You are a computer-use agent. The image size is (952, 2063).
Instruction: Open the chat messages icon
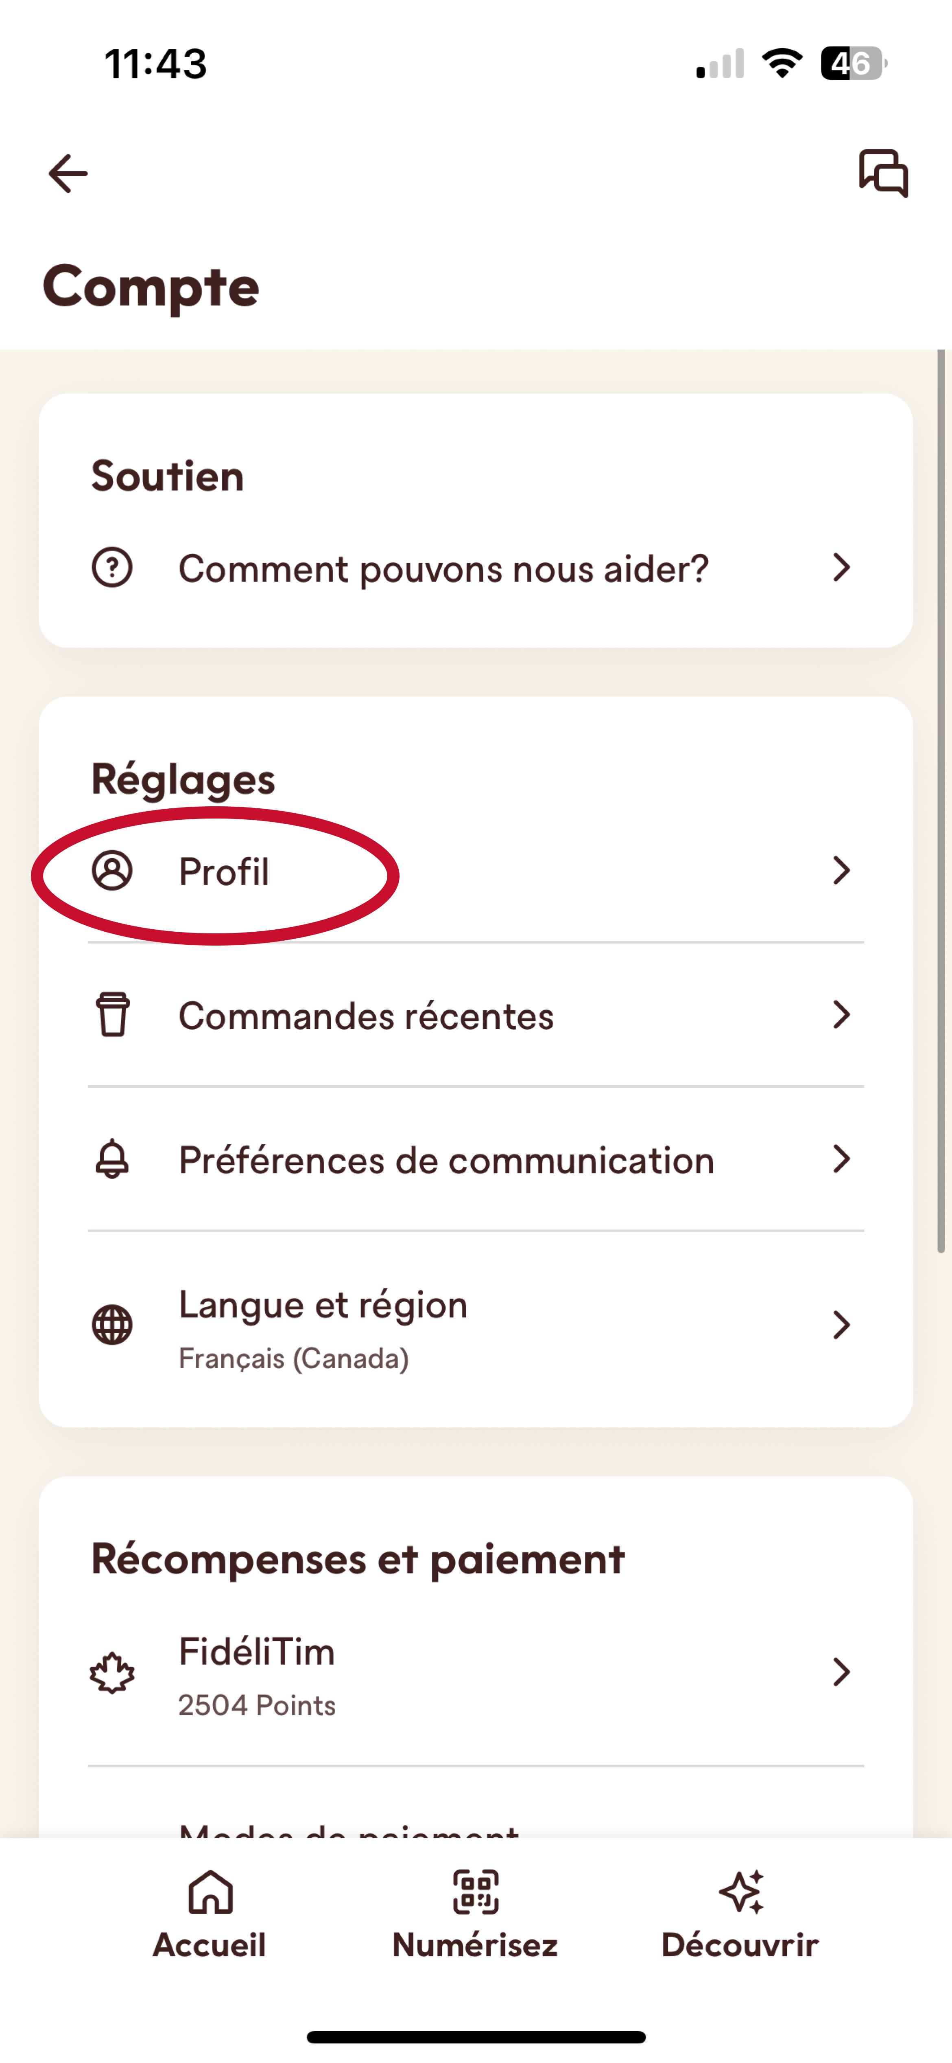tap(883, 172)
